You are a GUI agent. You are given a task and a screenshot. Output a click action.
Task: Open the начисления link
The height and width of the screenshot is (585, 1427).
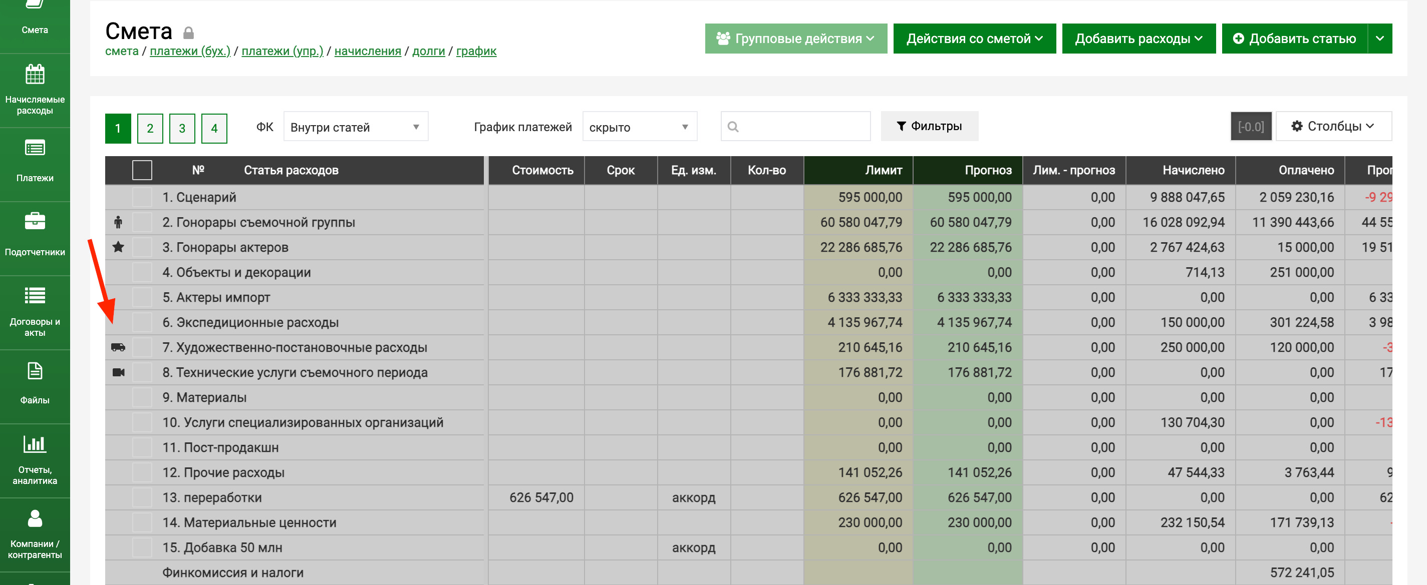[368, 52]
